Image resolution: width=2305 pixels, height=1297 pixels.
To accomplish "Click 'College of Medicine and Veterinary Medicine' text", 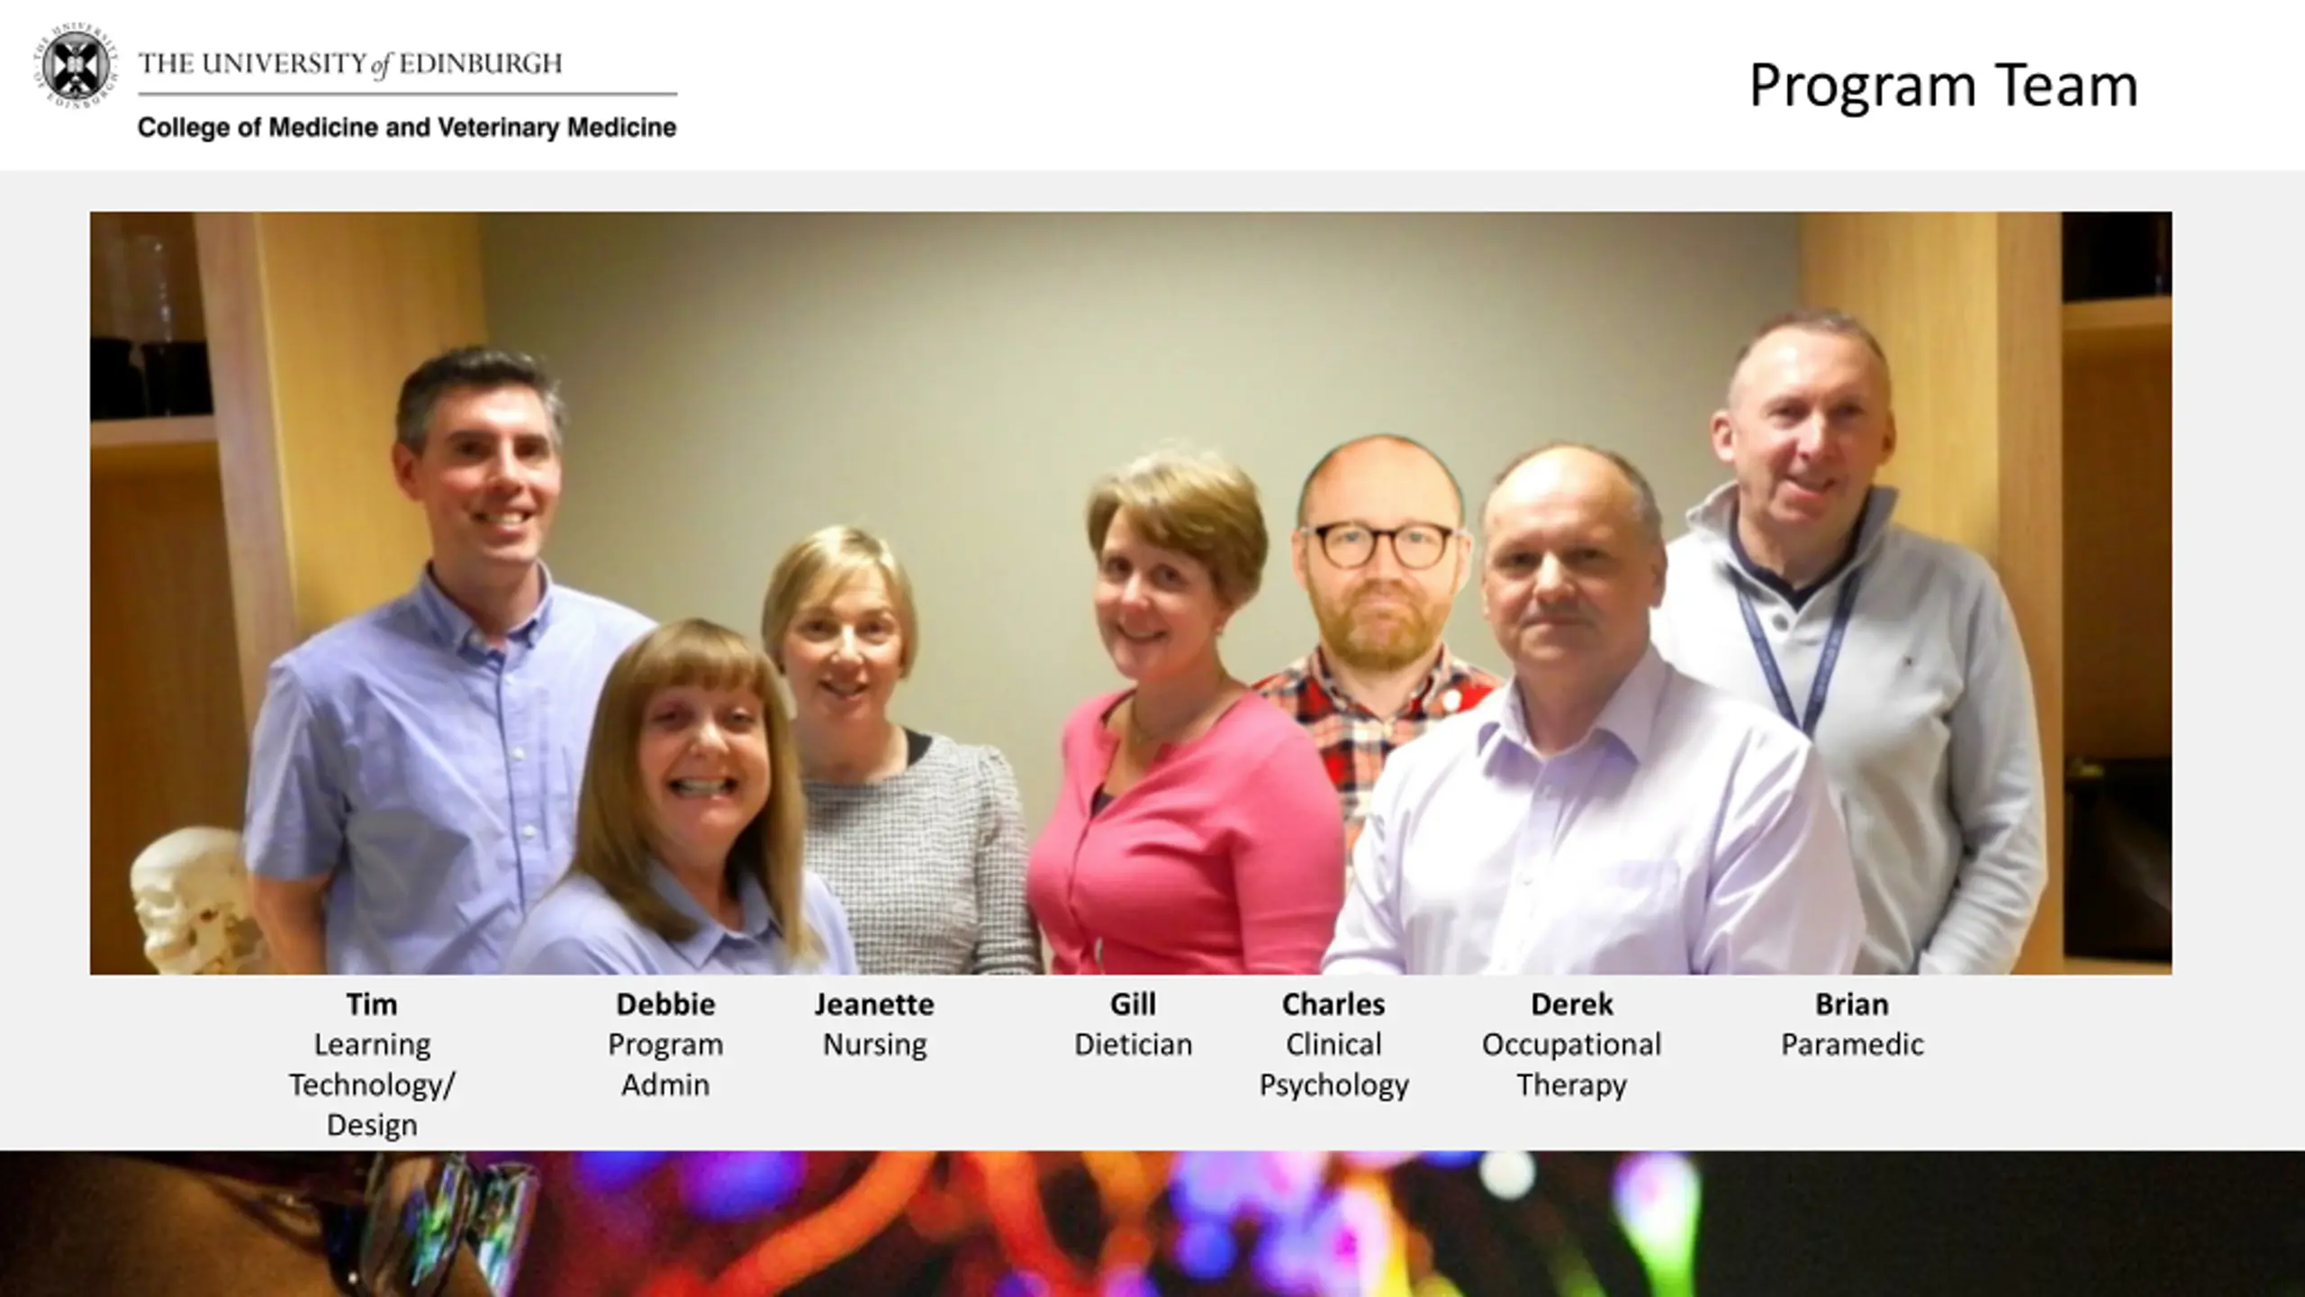I will click(x=407, y=128).
